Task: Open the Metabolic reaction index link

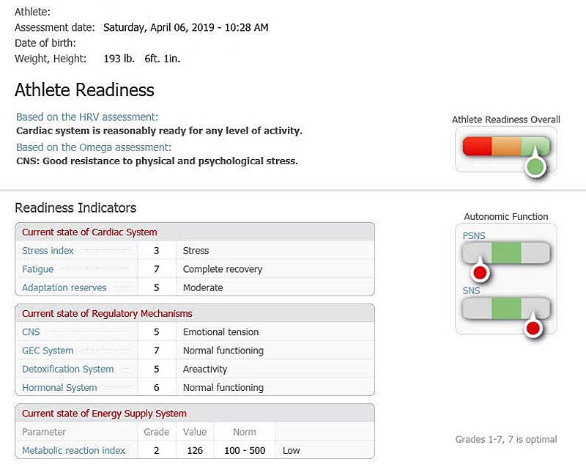Action: [74, 450]
